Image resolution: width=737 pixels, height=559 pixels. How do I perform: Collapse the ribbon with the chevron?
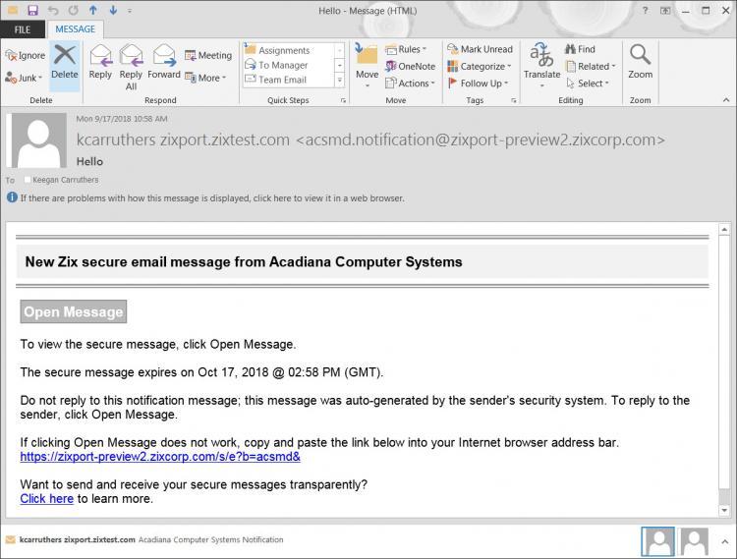[x=726, y=100]
